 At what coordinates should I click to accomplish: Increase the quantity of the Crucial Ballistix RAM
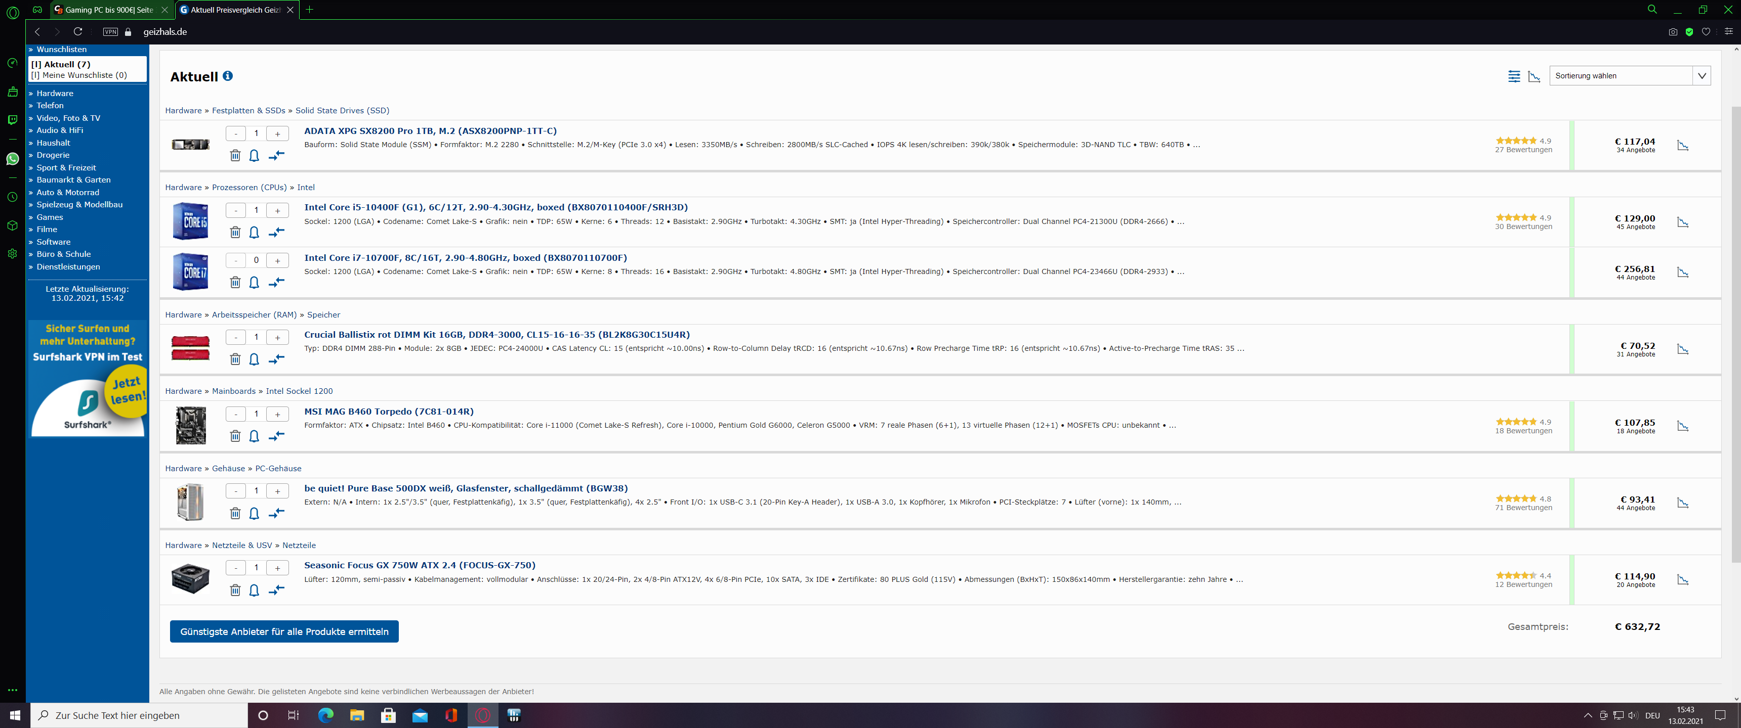[277, 338]
